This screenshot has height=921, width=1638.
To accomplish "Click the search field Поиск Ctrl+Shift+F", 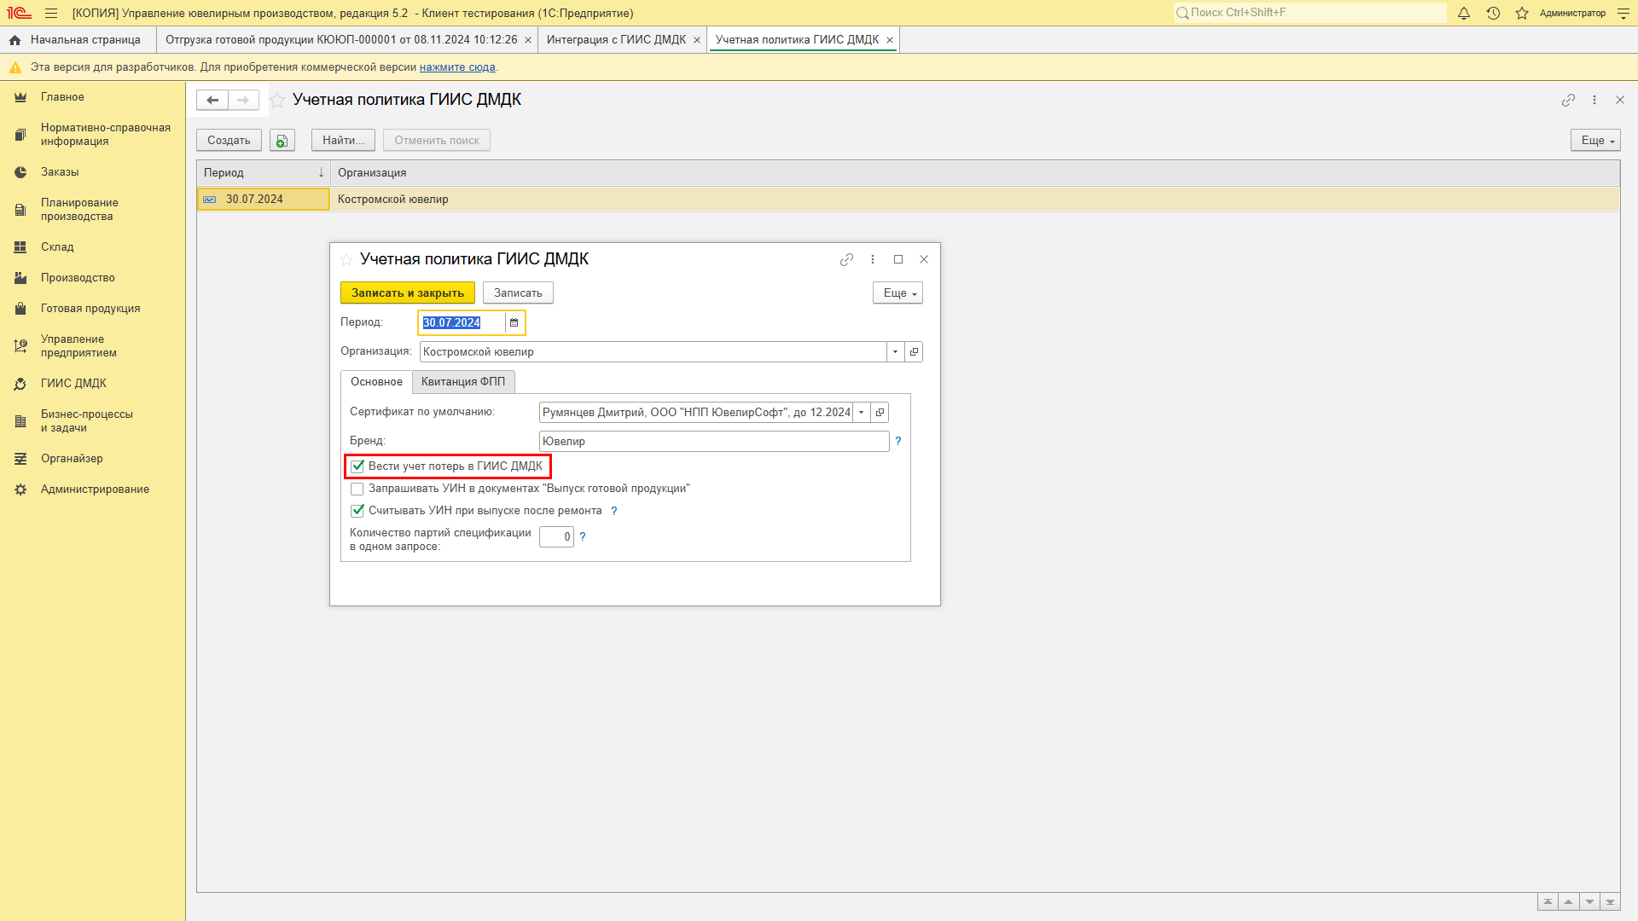I will [1310, 13].
